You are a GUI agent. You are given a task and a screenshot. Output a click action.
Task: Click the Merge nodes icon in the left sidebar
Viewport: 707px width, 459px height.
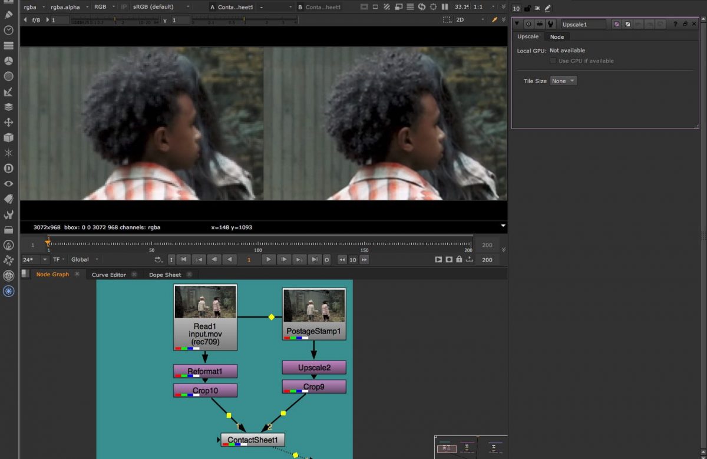point(8,107)
